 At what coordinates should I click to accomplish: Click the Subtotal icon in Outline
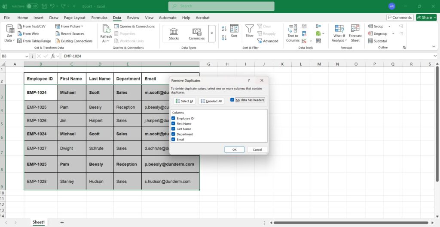coord(371,41)
